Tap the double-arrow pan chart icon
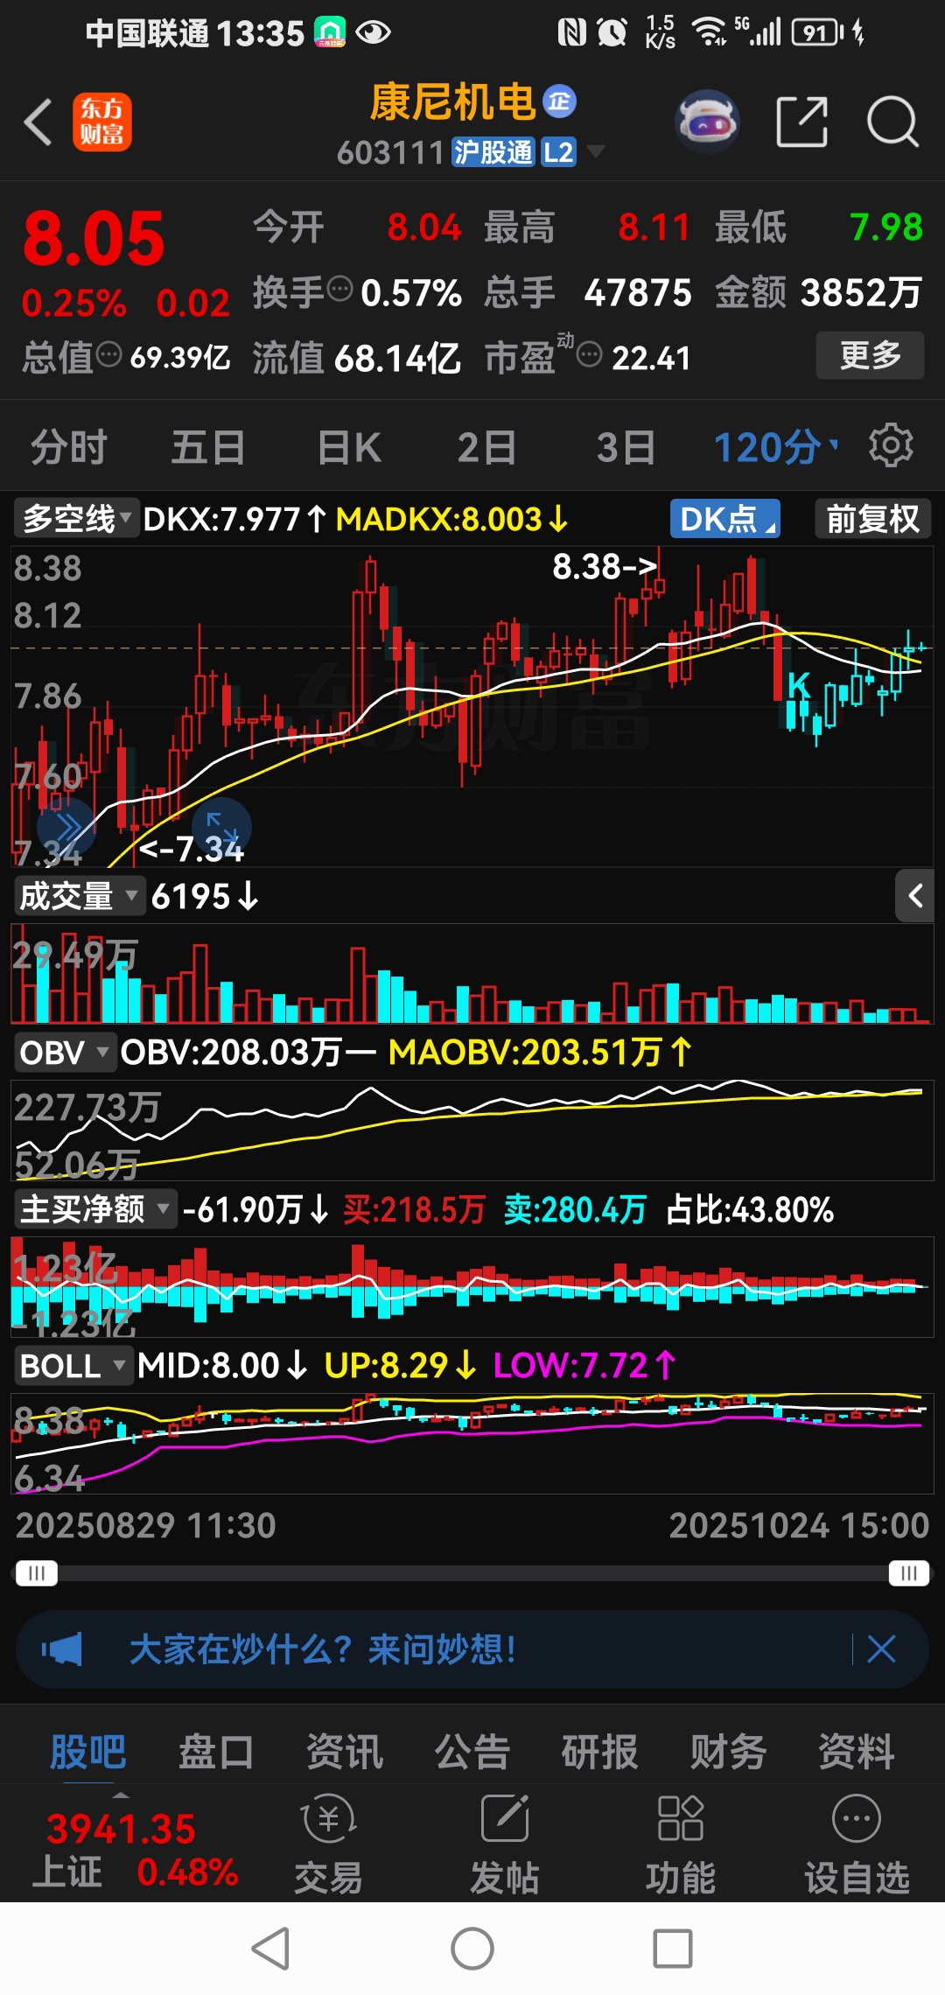The height and width of the screenshot is (1995, 945). (65, 826)
